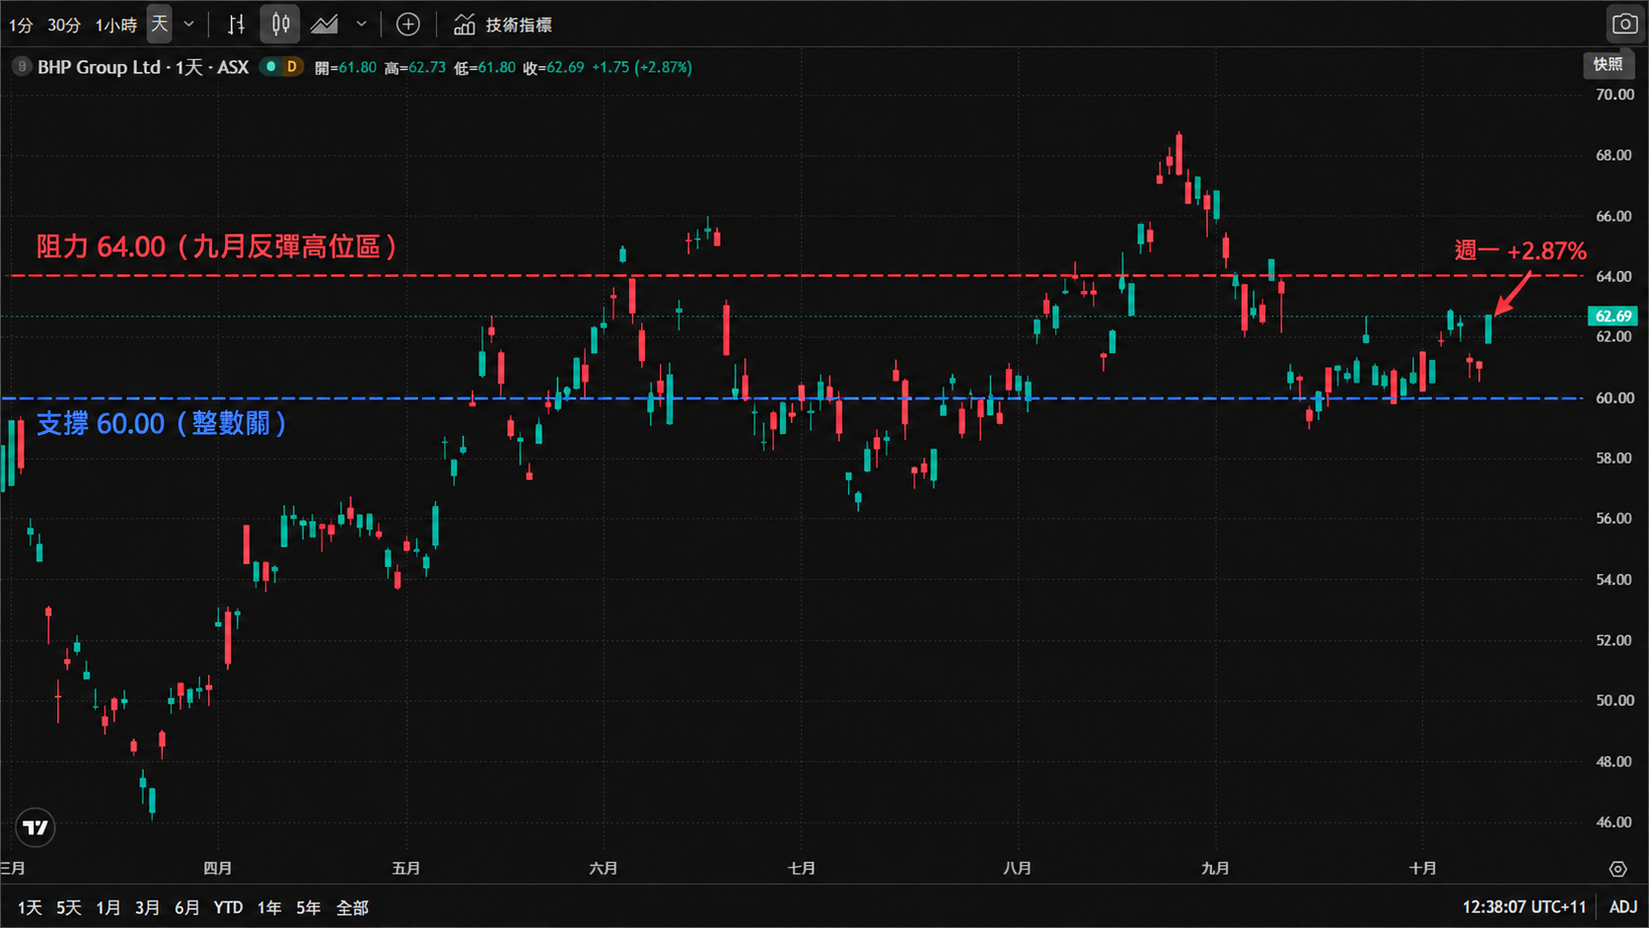Set range to 3月
The image size is (1649, 928).
pyautogui.click(x=148, y=907)
